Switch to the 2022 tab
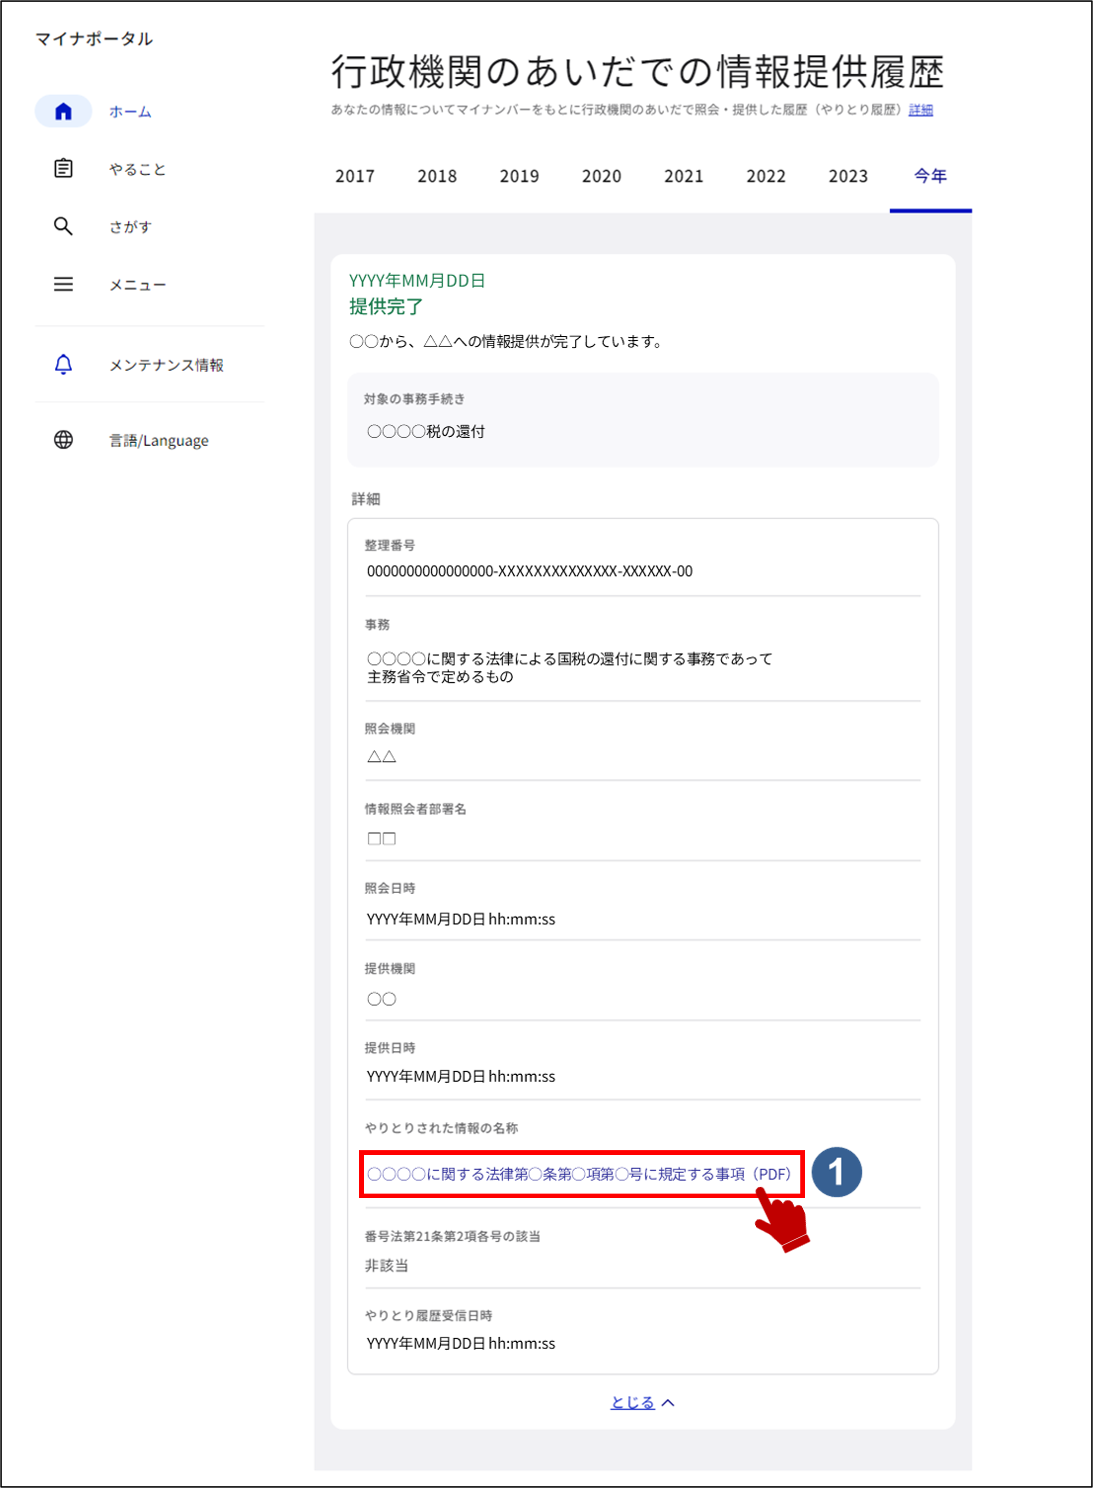The height and width of the screenshot is (1488, 1093). [765, 176]
